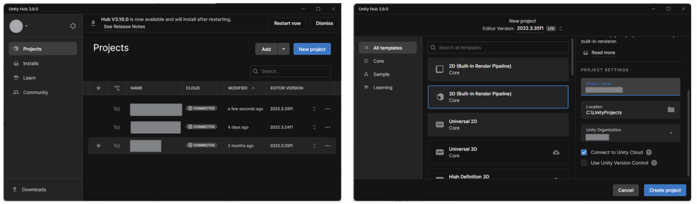Image resolution: width=697 pixels, height=204 pixels.
Task: Open preferences gear icon in Unity Hub
Action: pyautogui.click(x=73, y=26)
